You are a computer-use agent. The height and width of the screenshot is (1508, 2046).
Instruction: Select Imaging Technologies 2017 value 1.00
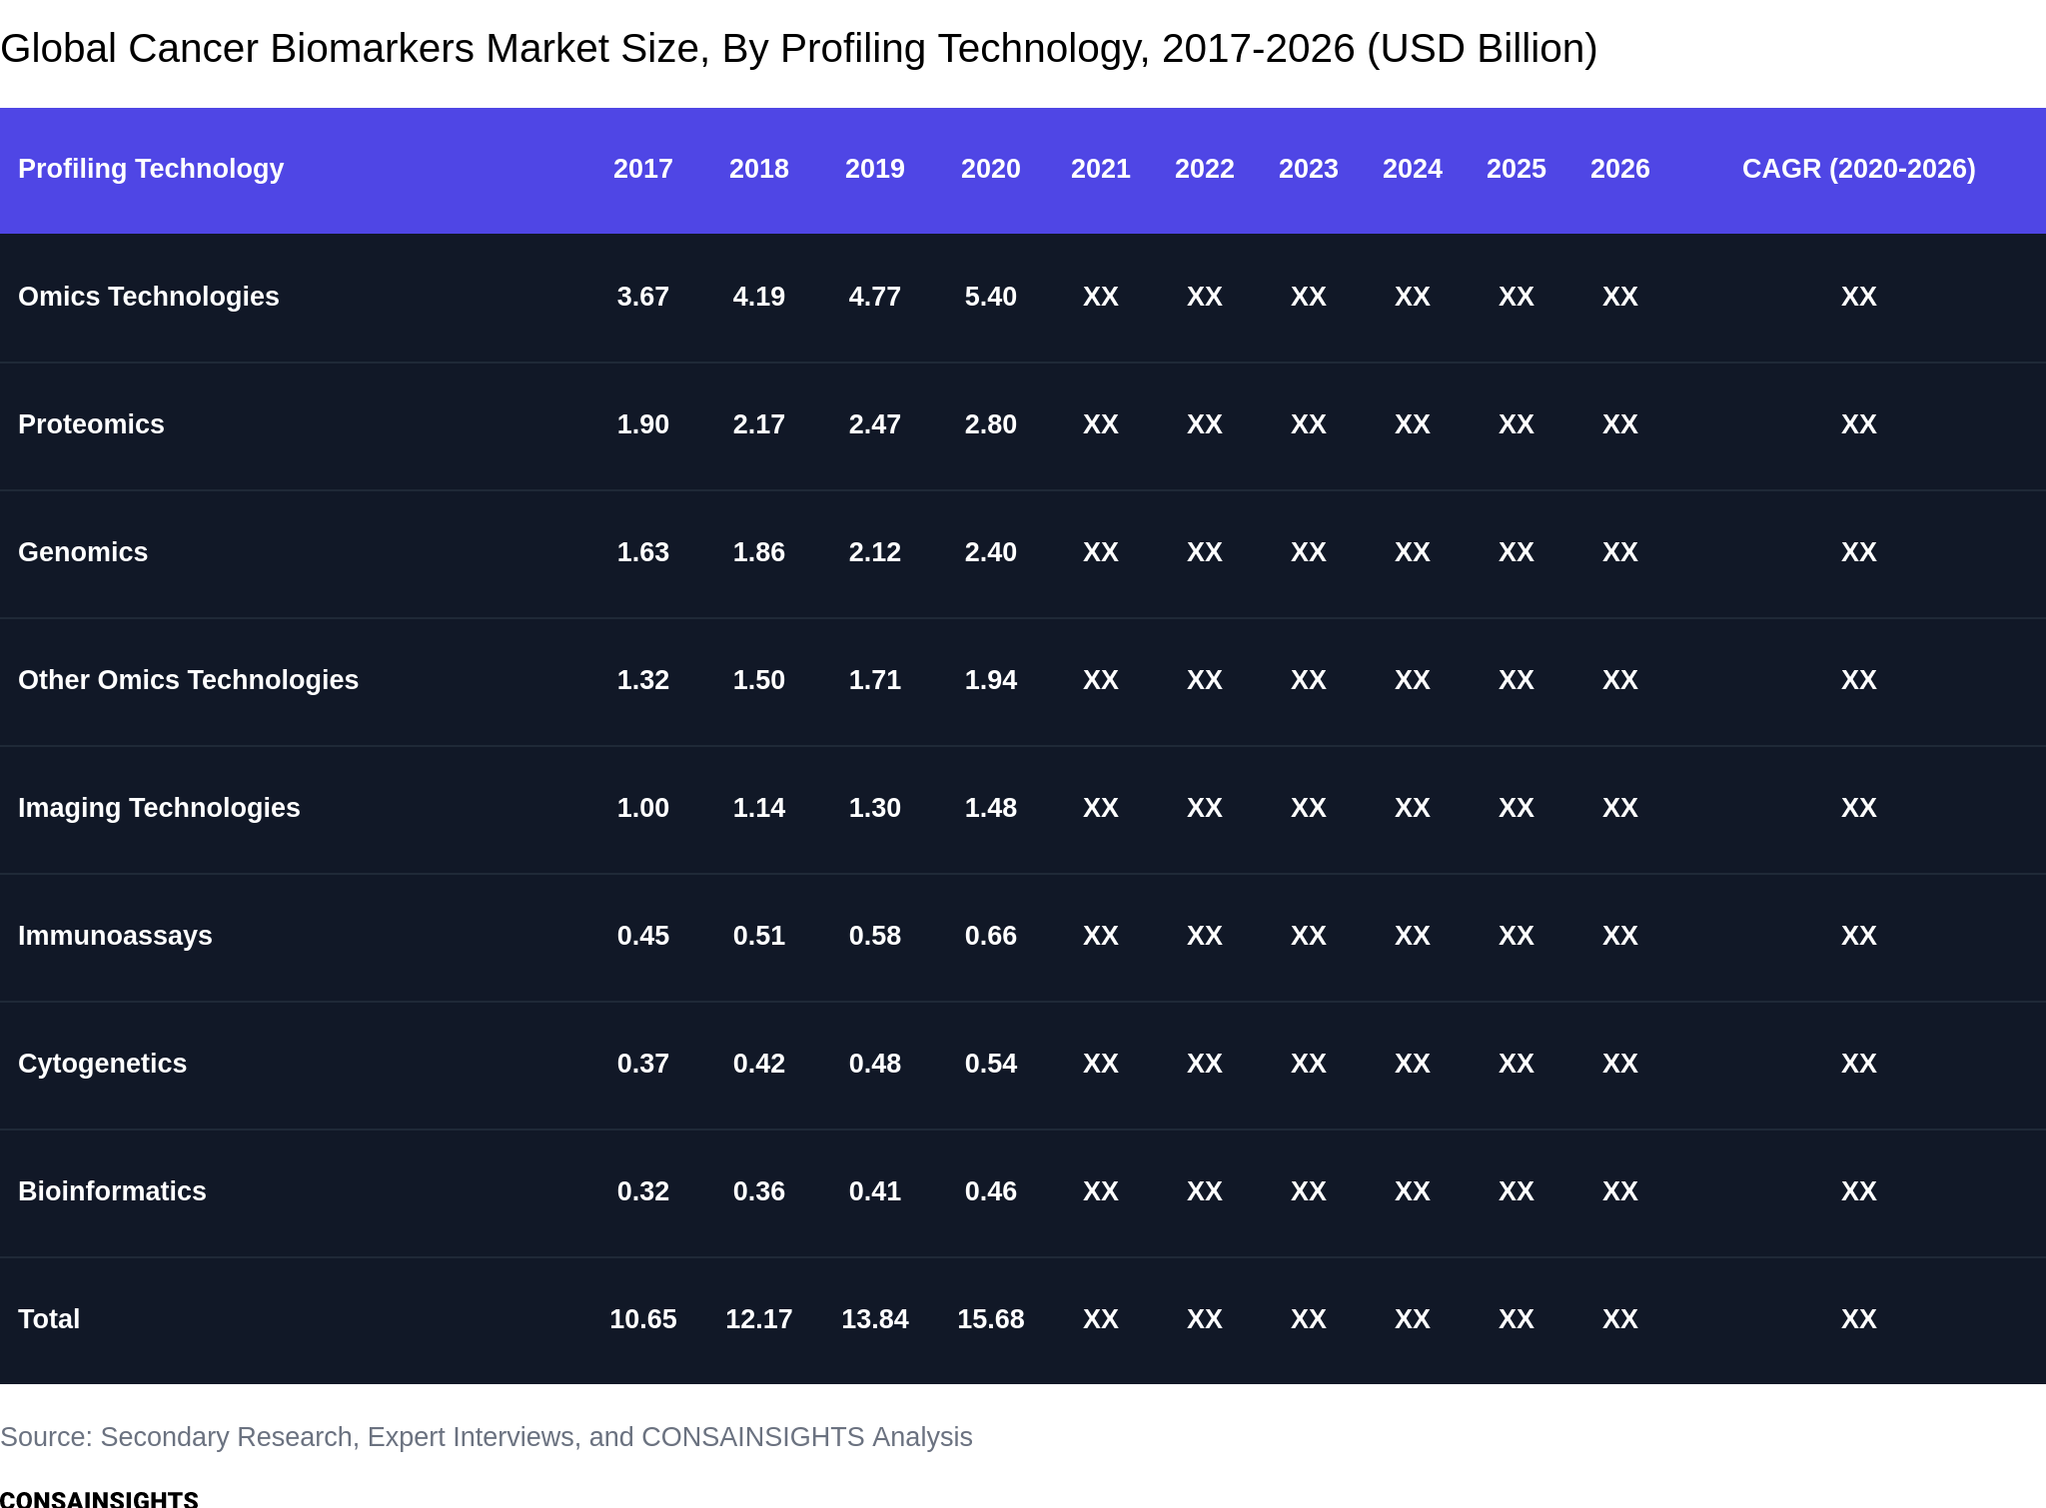point(643,808)
